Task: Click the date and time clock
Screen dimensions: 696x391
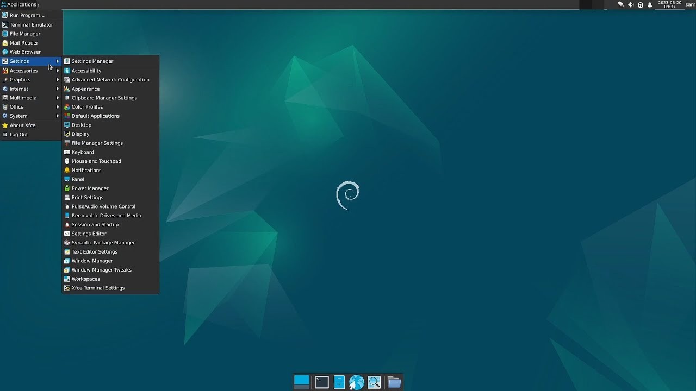Action: 669,4
